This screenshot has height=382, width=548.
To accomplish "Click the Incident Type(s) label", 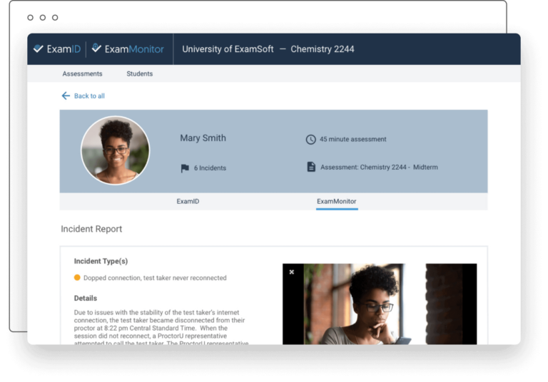I will tap(101, 261).
